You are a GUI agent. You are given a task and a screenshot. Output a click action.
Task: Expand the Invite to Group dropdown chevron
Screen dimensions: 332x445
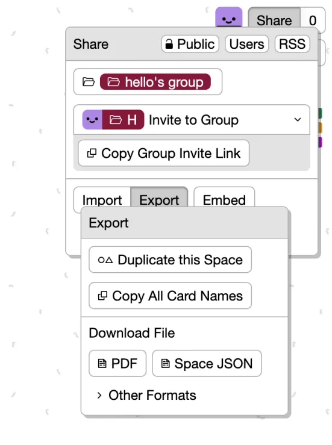[297, 119]
